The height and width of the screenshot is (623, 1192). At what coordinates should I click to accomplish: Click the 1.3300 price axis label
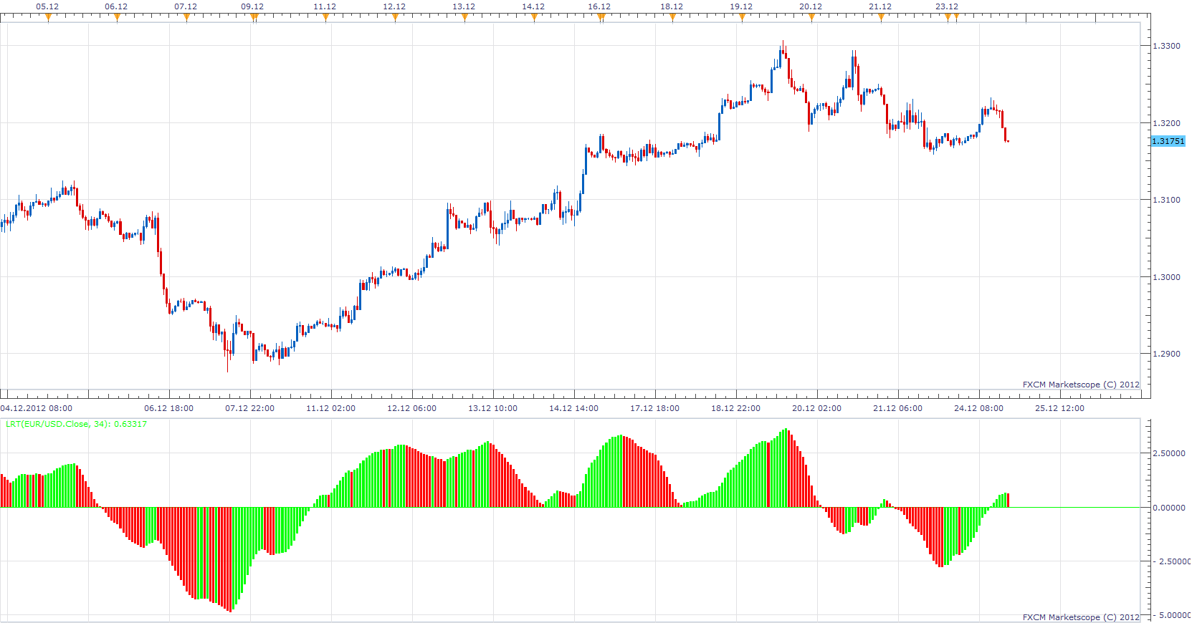tap(1166, 46)
